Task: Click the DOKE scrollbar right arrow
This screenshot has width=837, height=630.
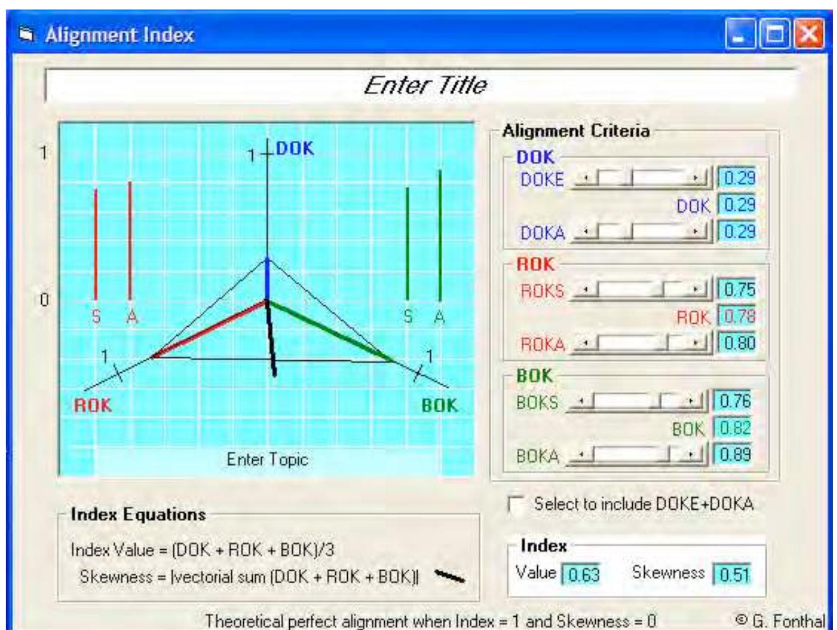Action: [696, 178]
